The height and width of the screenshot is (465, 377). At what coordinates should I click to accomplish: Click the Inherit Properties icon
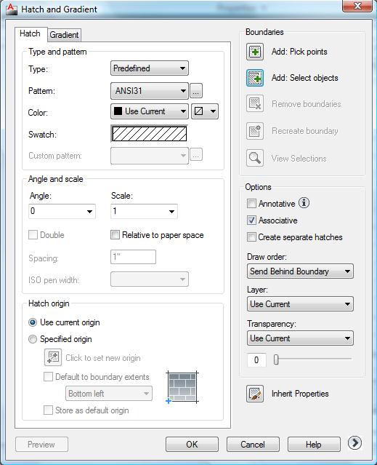point(255,394)
